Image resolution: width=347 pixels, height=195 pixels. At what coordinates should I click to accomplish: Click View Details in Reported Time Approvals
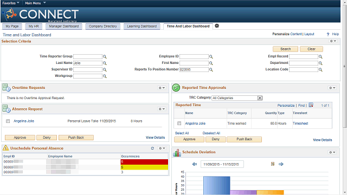(x=323, y=140)
